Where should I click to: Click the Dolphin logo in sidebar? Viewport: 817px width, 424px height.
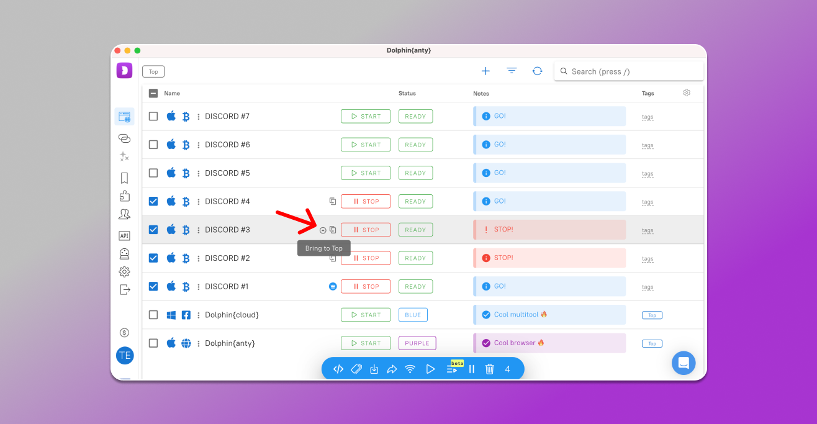click(124, 71)
